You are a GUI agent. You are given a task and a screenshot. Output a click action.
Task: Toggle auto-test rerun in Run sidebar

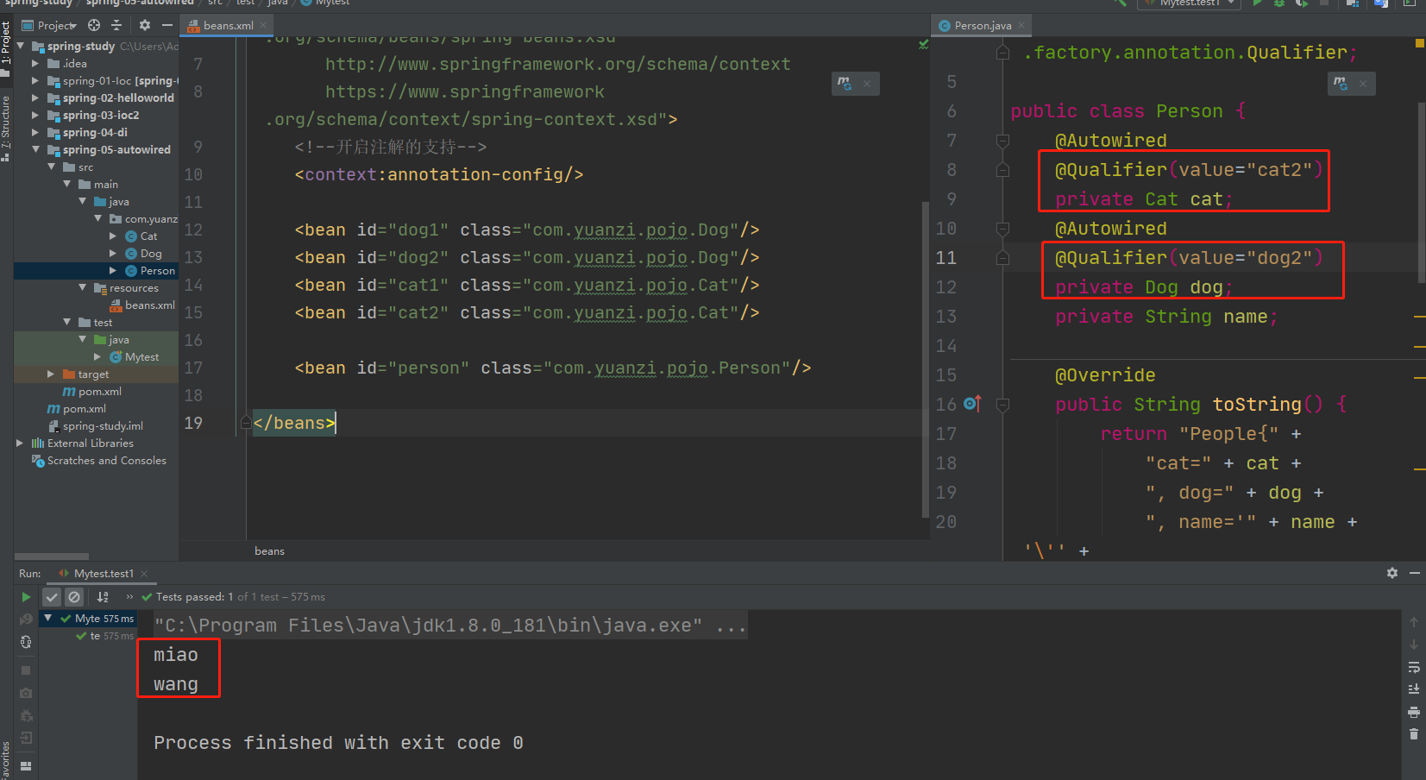click(x=26, y=642)
